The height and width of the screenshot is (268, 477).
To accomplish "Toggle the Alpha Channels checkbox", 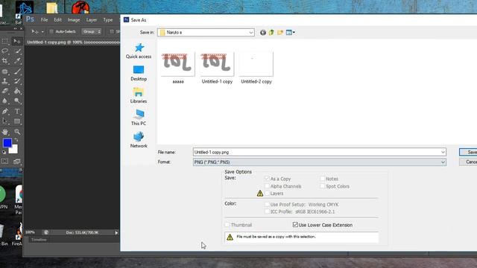I will pos(267,186).
